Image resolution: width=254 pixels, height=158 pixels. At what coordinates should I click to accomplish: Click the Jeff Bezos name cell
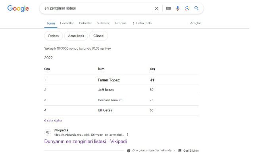(106, 90)
